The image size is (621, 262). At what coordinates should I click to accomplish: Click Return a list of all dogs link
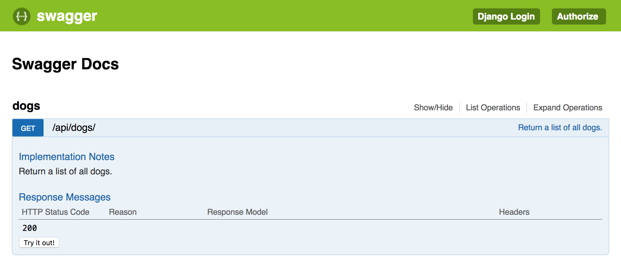[560, 127]
